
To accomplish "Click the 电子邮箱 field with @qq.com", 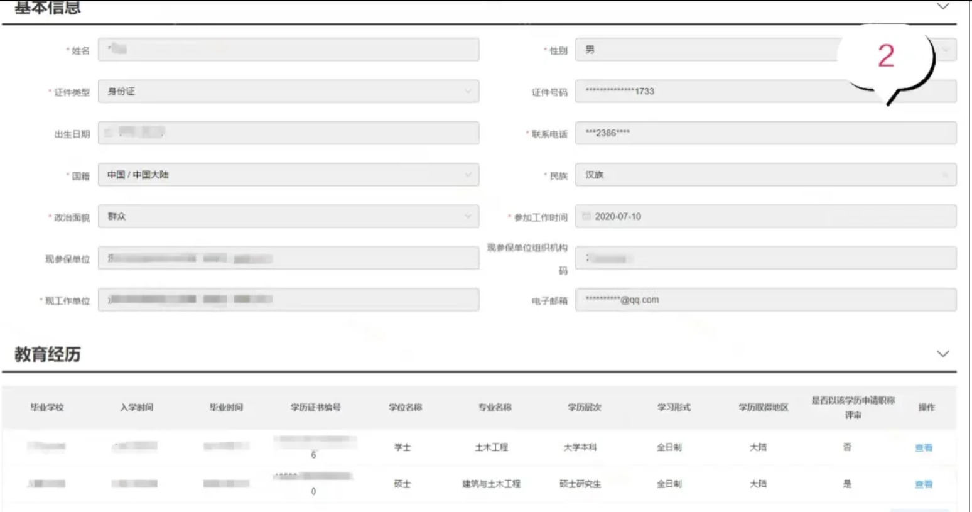I will [x=765, y=300].
